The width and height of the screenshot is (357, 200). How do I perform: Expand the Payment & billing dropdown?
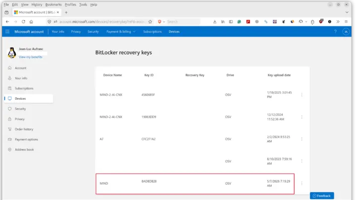121,32
